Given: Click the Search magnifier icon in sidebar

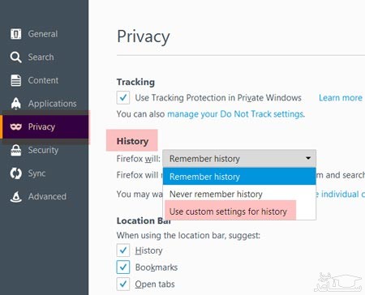Looking at the screenshot, I should 15,58.
